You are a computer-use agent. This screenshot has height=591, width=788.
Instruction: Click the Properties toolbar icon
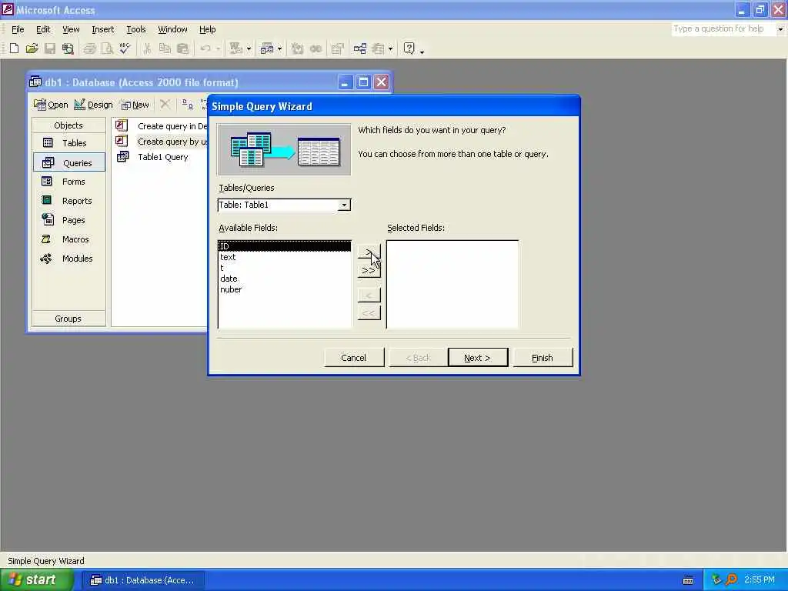[338, 48]
